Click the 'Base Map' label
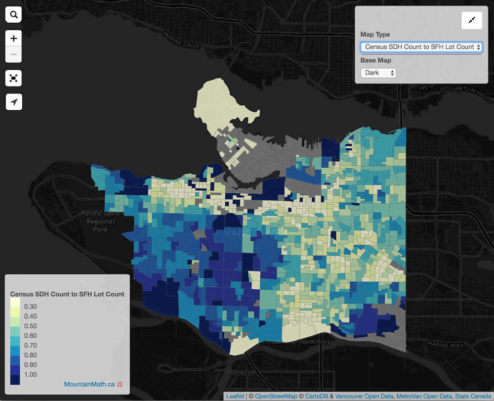 click(375, 60)
